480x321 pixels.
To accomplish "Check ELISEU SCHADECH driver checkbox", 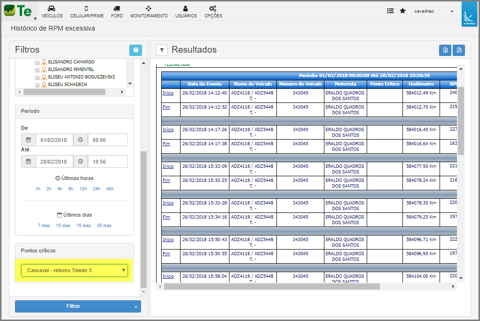I will [37, 86].
